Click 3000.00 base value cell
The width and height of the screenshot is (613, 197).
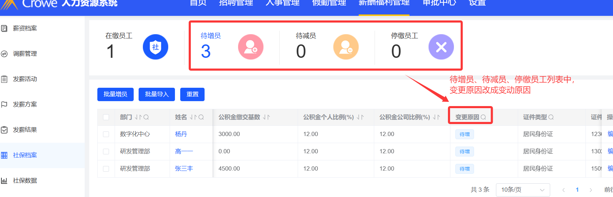click(x=229, y=134)
